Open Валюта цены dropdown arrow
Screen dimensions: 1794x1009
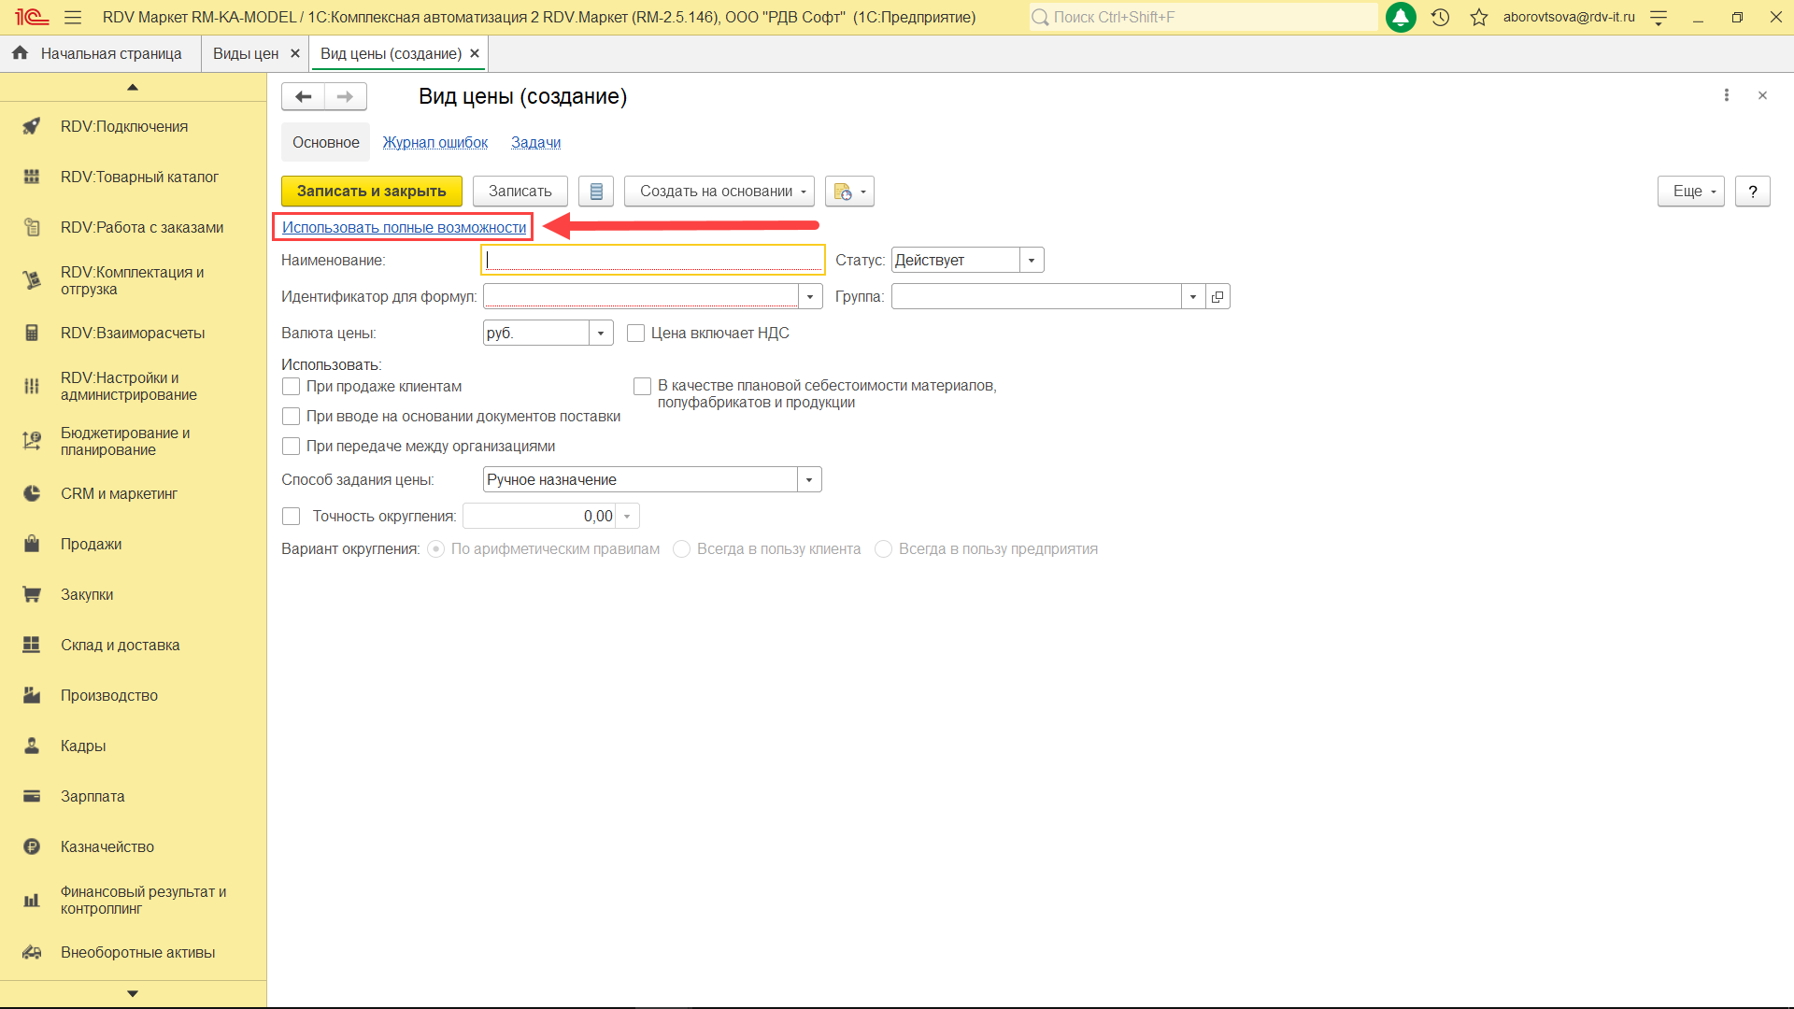point(601,334)
